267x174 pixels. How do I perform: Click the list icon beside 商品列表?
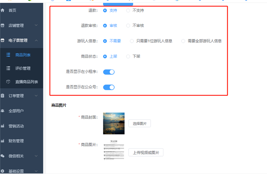pos(8,55)
